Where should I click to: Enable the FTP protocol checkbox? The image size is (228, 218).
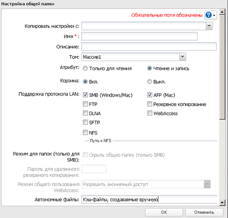(x=85, y=104)
